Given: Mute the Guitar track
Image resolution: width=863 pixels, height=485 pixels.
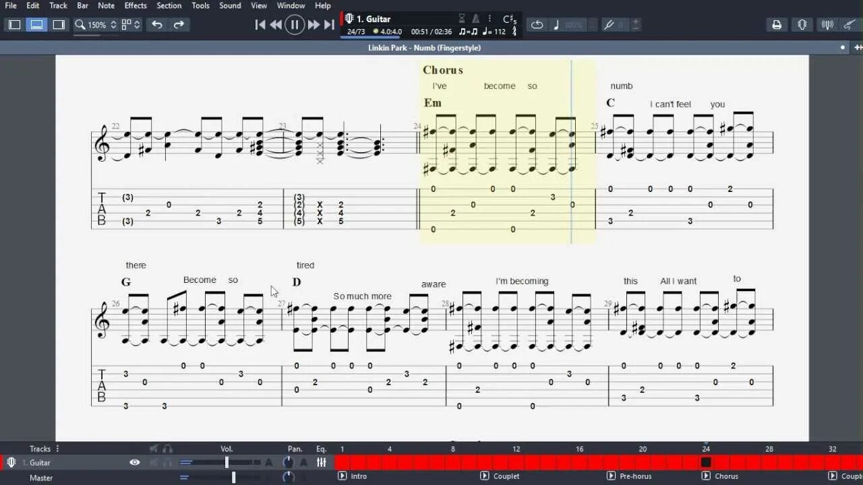Looking at the screenshot, I should point(154,463).
